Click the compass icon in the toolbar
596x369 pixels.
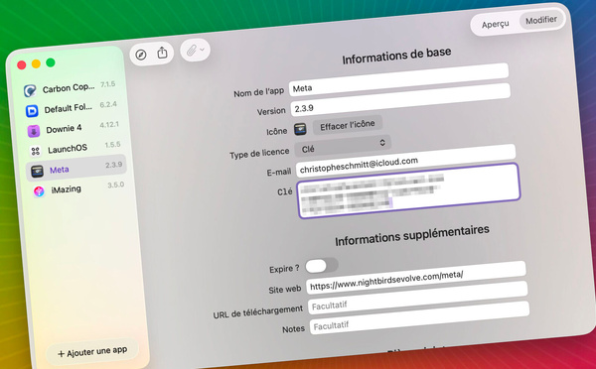pyautogui.click(x=141, y=55)
